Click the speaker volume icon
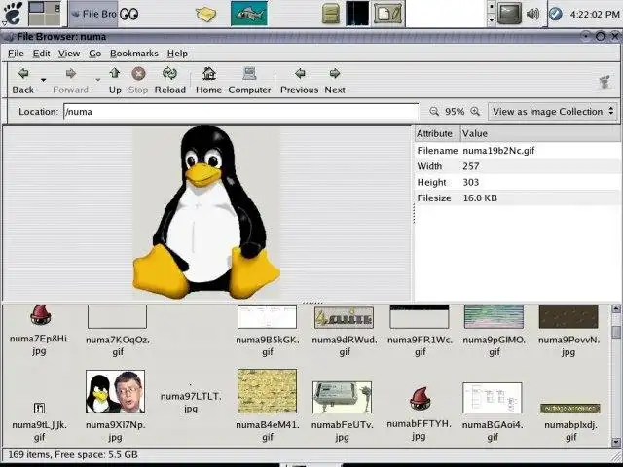 click(532, 14)
